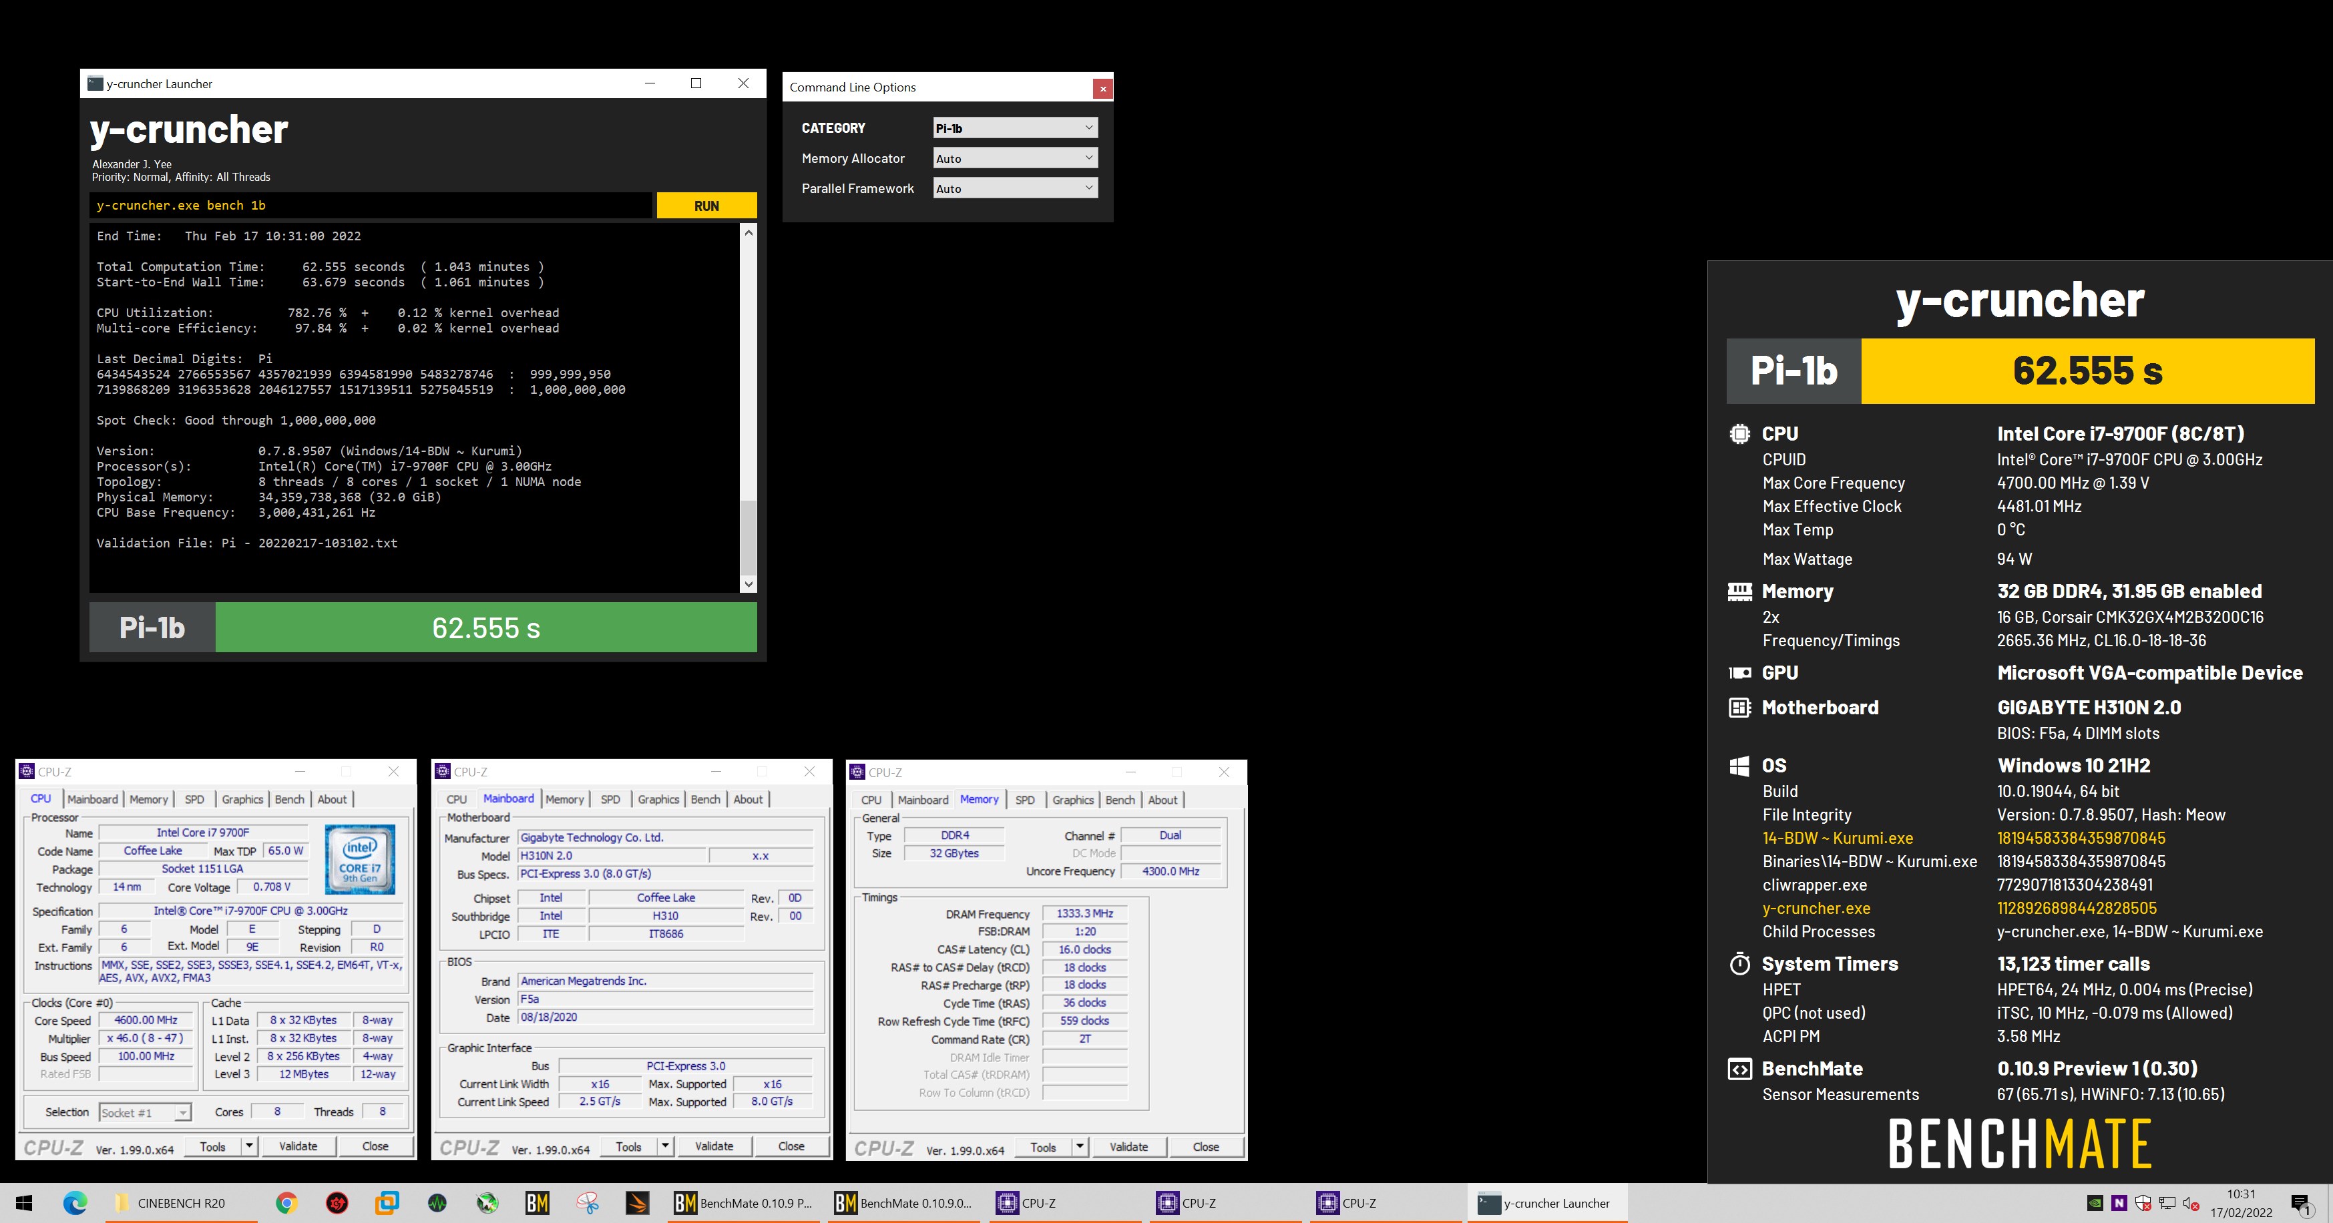This screenshot has height=1223, width=2333.
Task: Open the CATEGORY Pi-1b dropdown
Action: pyautogui.click(x=1014, y=128)
